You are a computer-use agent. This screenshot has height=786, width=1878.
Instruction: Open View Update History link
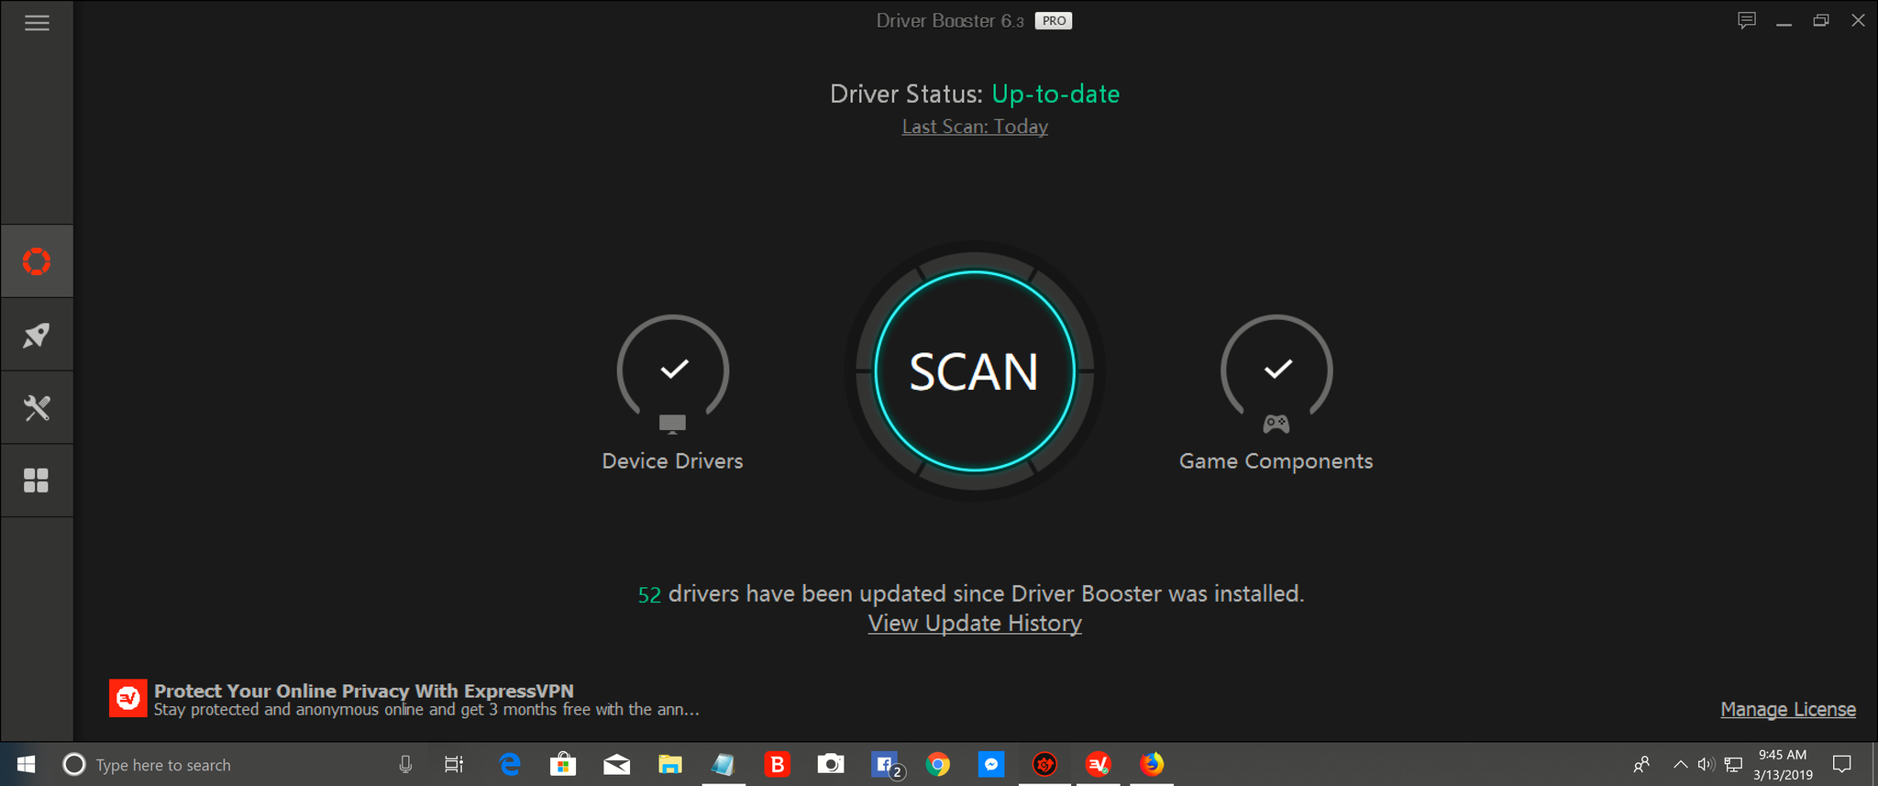point(975,624)
